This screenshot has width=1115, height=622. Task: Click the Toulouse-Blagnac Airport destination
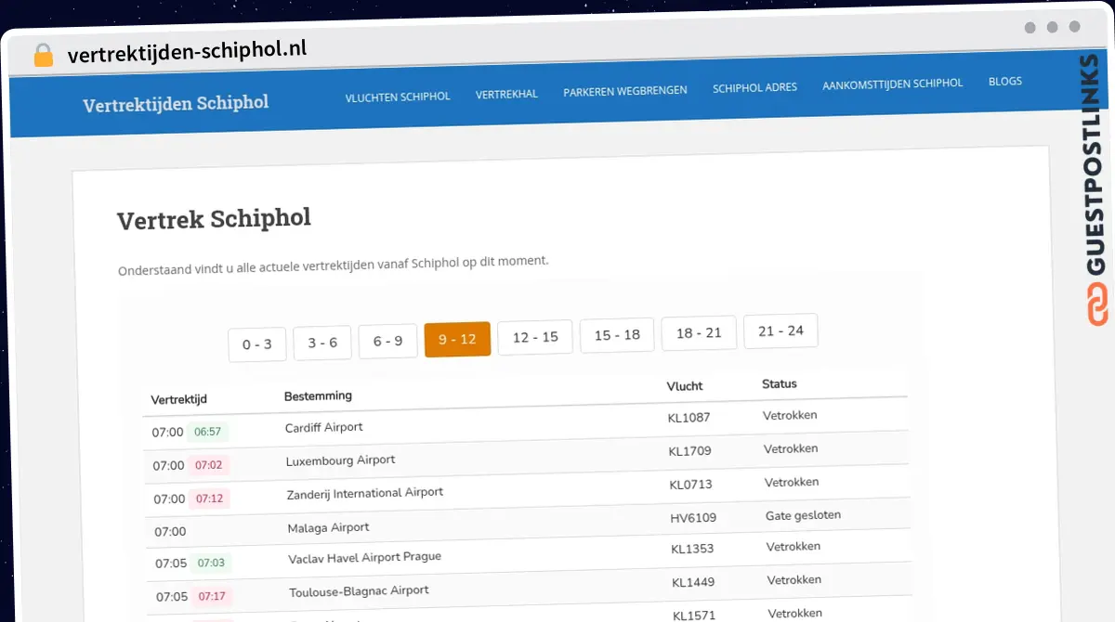(359, 591)
